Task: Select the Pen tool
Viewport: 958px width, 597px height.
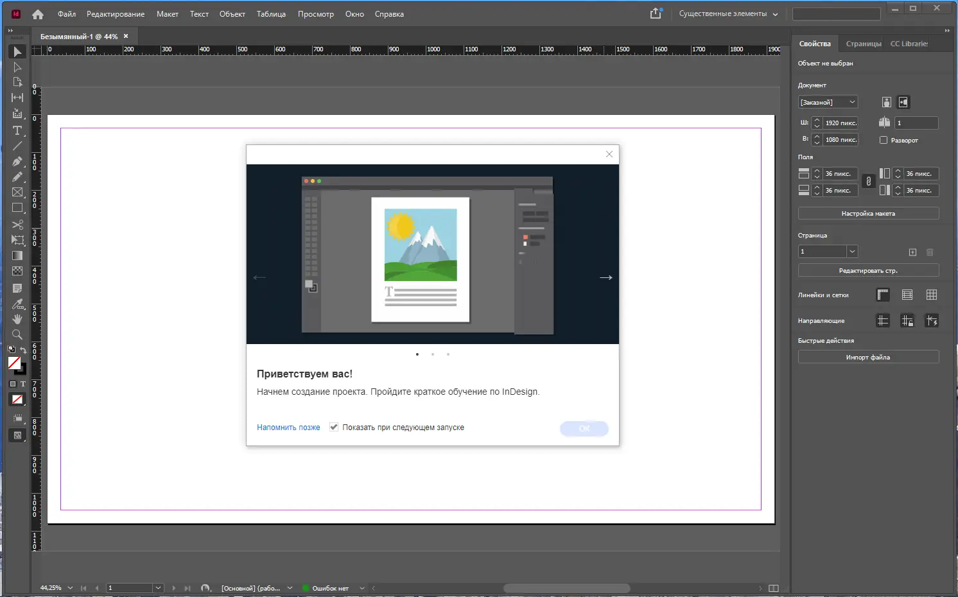Action: (17, 162)
